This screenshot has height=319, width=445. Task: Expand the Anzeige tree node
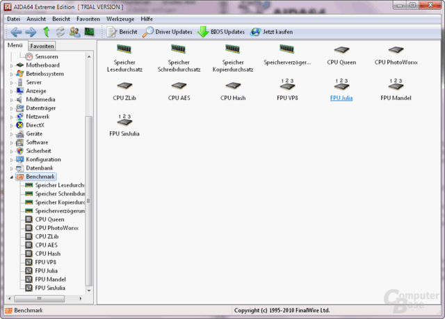(x=12, y=91)
